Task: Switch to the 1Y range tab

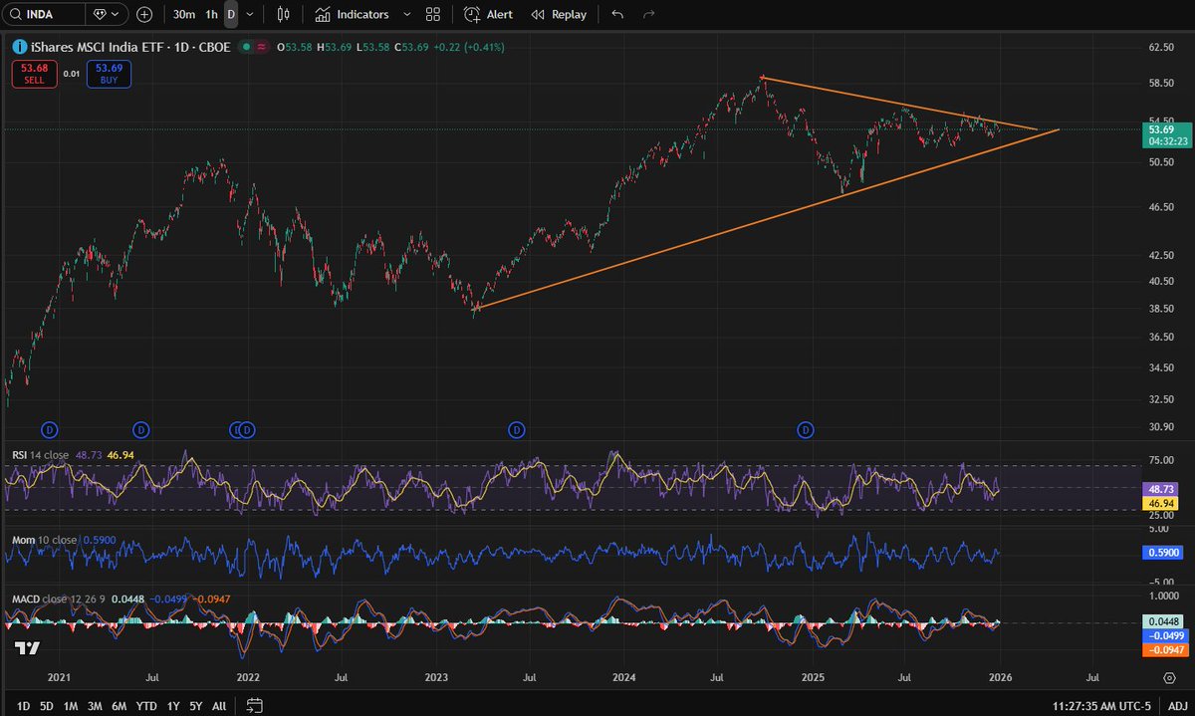Action: pyautogui.click(x=171, y=705)
